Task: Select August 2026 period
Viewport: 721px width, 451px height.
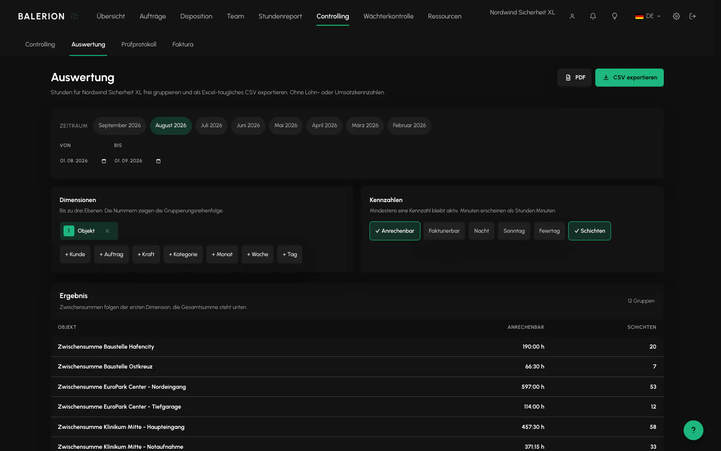Action: pos(171,125)
